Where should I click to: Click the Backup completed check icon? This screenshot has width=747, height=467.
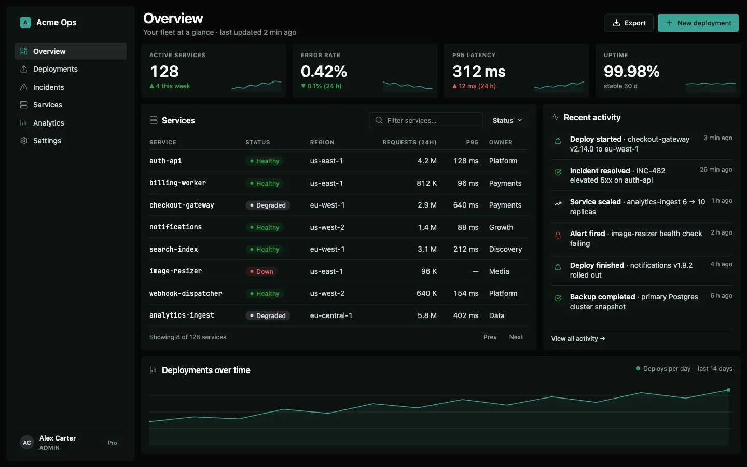tap(558, 298)
